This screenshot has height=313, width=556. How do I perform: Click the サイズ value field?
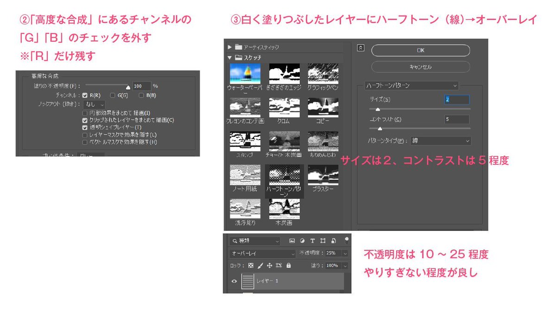(457, 99)
